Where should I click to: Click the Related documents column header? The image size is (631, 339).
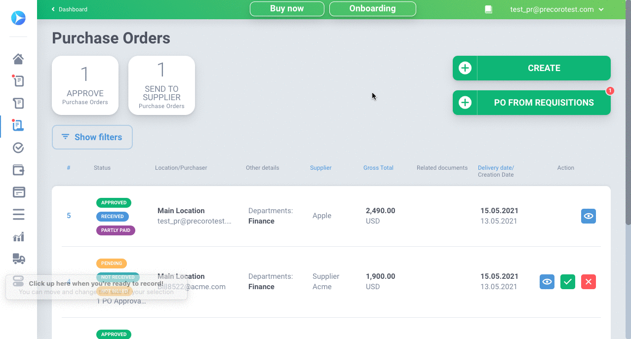tap(442, 168)
